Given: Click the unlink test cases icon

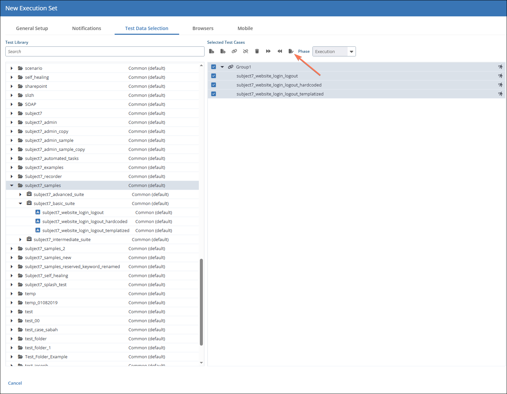Looking at the screenshot, I should 246,51.
